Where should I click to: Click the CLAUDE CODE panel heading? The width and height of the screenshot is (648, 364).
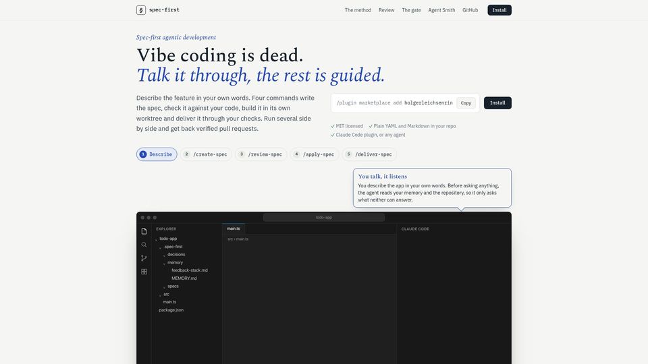[415, 229]
